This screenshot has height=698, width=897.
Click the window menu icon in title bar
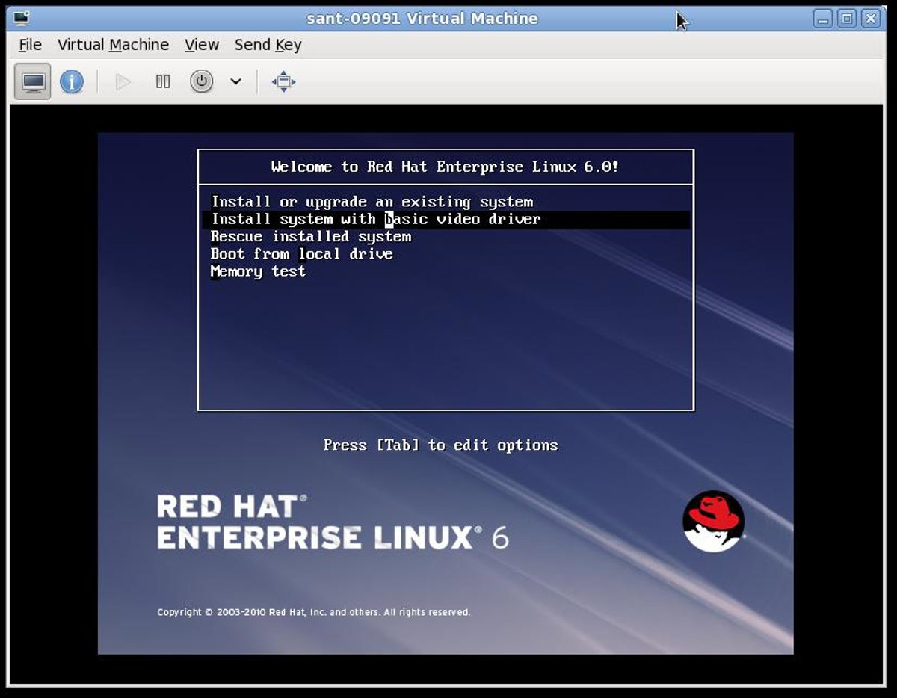[22, 18]
